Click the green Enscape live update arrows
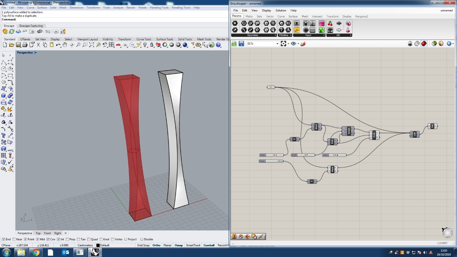This screenshot has width=457, height=257. (x=12, y=31)
